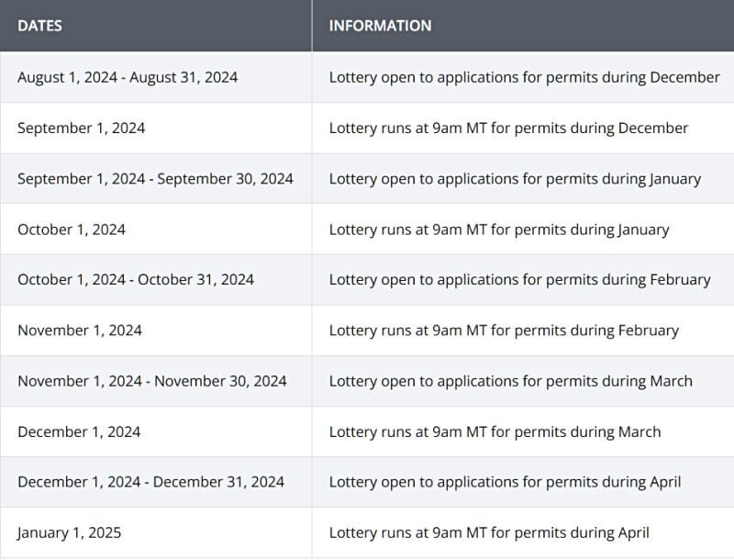
Task: Click the lottery runs for April permits text
Action: click(489, 532)
